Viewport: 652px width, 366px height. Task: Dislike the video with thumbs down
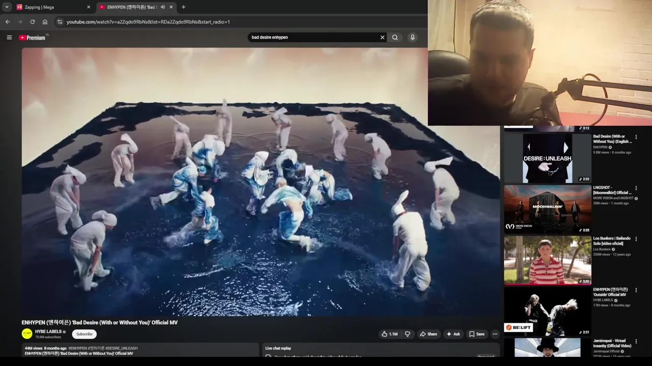tap(407, 334)
